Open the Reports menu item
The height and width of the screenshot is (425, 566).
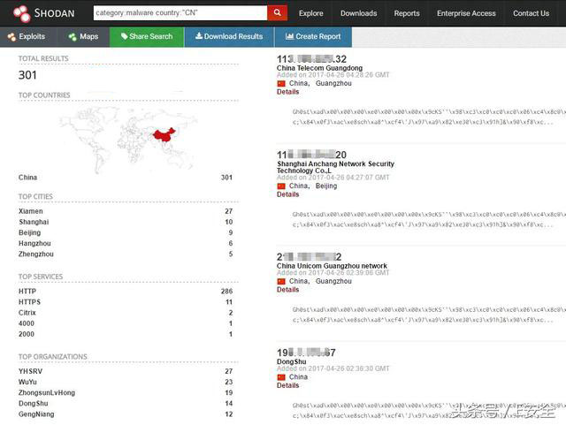(407, 13)
